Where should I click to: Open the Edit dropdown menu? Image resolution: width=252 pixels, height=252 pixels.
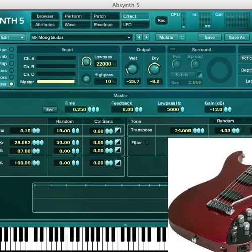click(x=13, y=37)
